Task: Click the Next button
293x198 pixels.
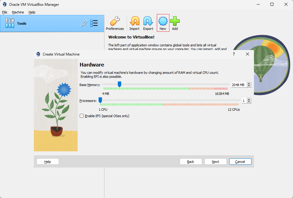Action: coord(215,162)
